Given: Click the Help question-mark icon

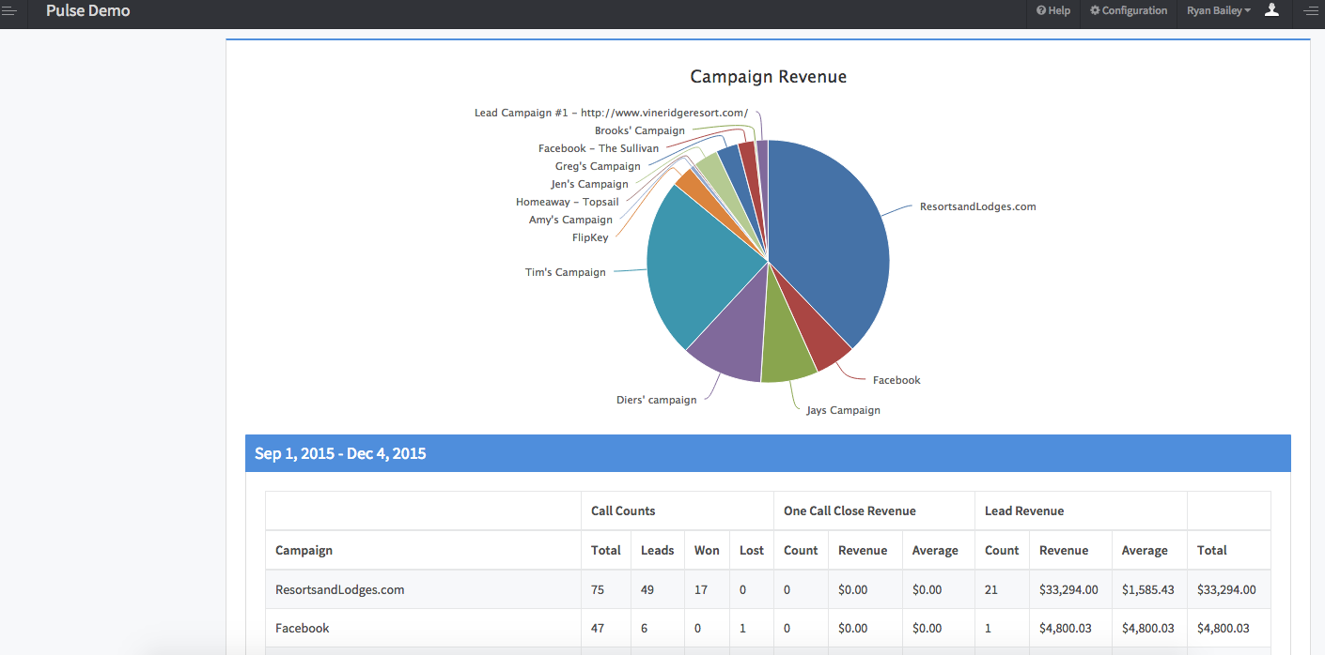Looking at the screenshot, I should [x=1041, y=10].
